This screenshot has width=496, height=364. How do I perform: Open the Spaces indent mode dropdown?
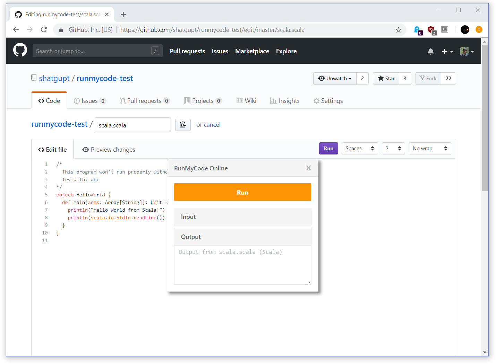tap(360, 148)
